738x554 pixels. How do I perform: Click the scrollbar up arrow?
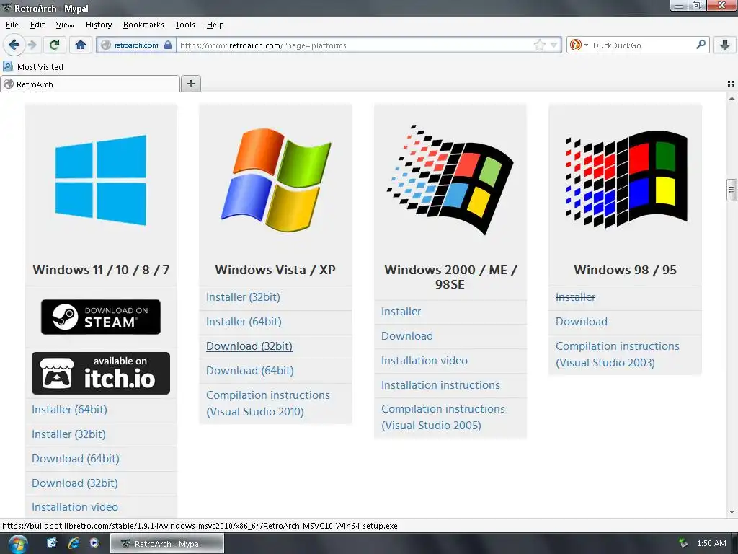(x=732, y=98)
